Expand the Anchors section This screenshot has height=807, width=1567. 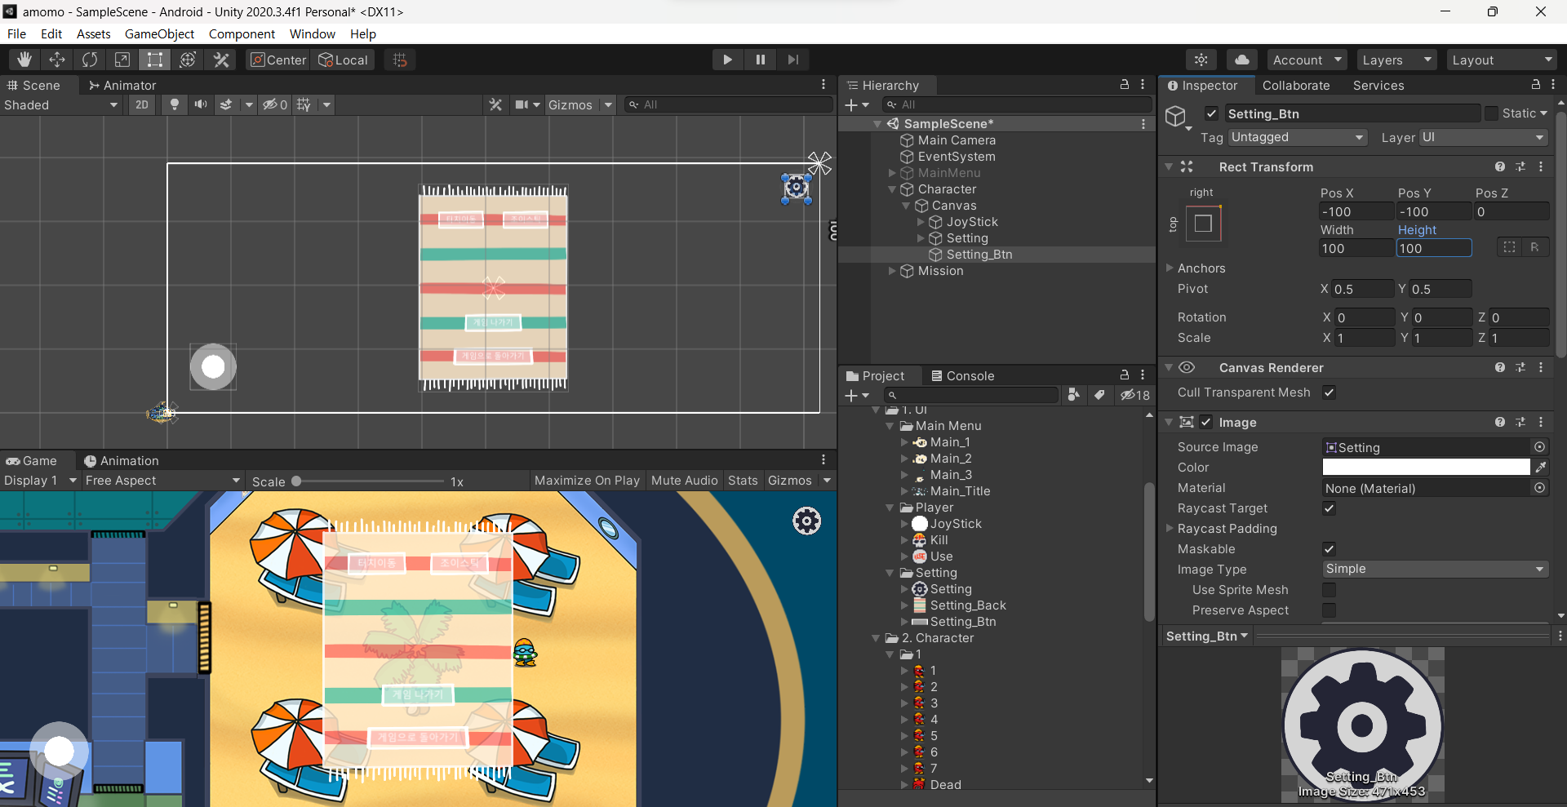click(1170, 268)
